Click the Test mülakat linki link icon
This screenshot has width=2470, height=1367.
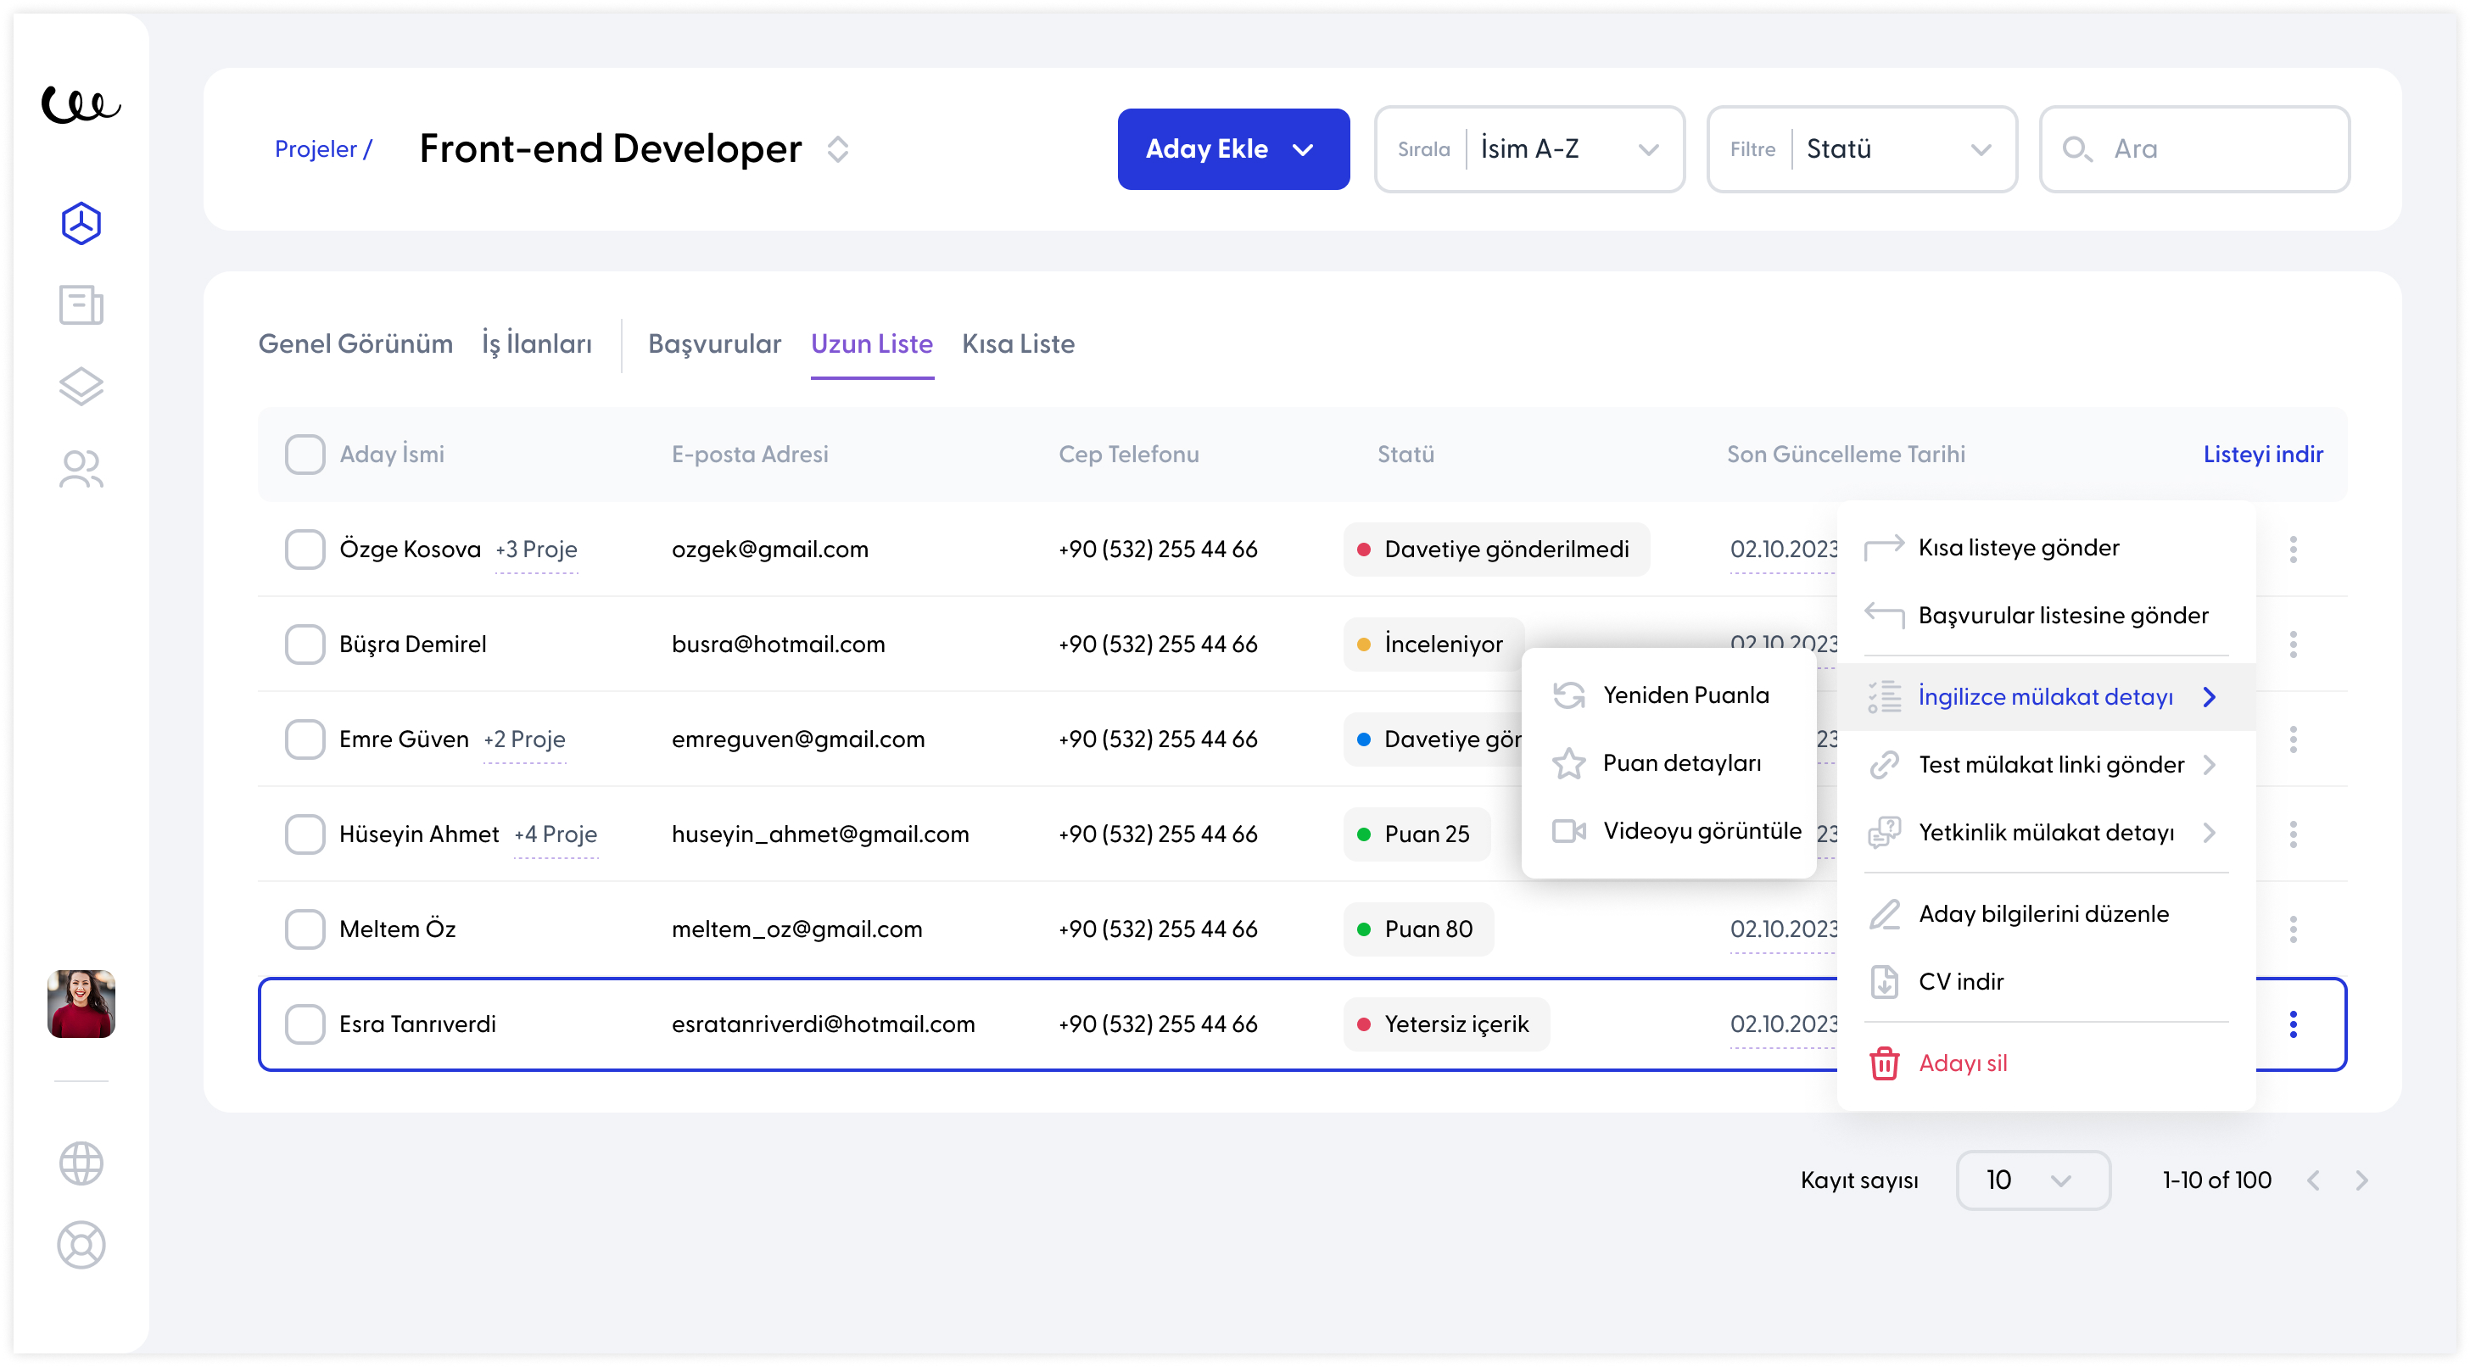[x=1884, y=765]
